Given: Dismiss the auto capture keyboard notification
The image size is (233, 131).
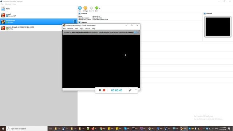Looking at the screenshot, I should coord(135,32).
